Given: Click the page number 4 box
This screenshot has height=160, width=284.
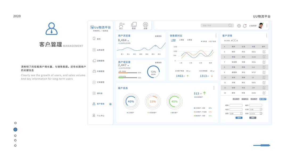Looking at the screenshot, I should point(234,40).
